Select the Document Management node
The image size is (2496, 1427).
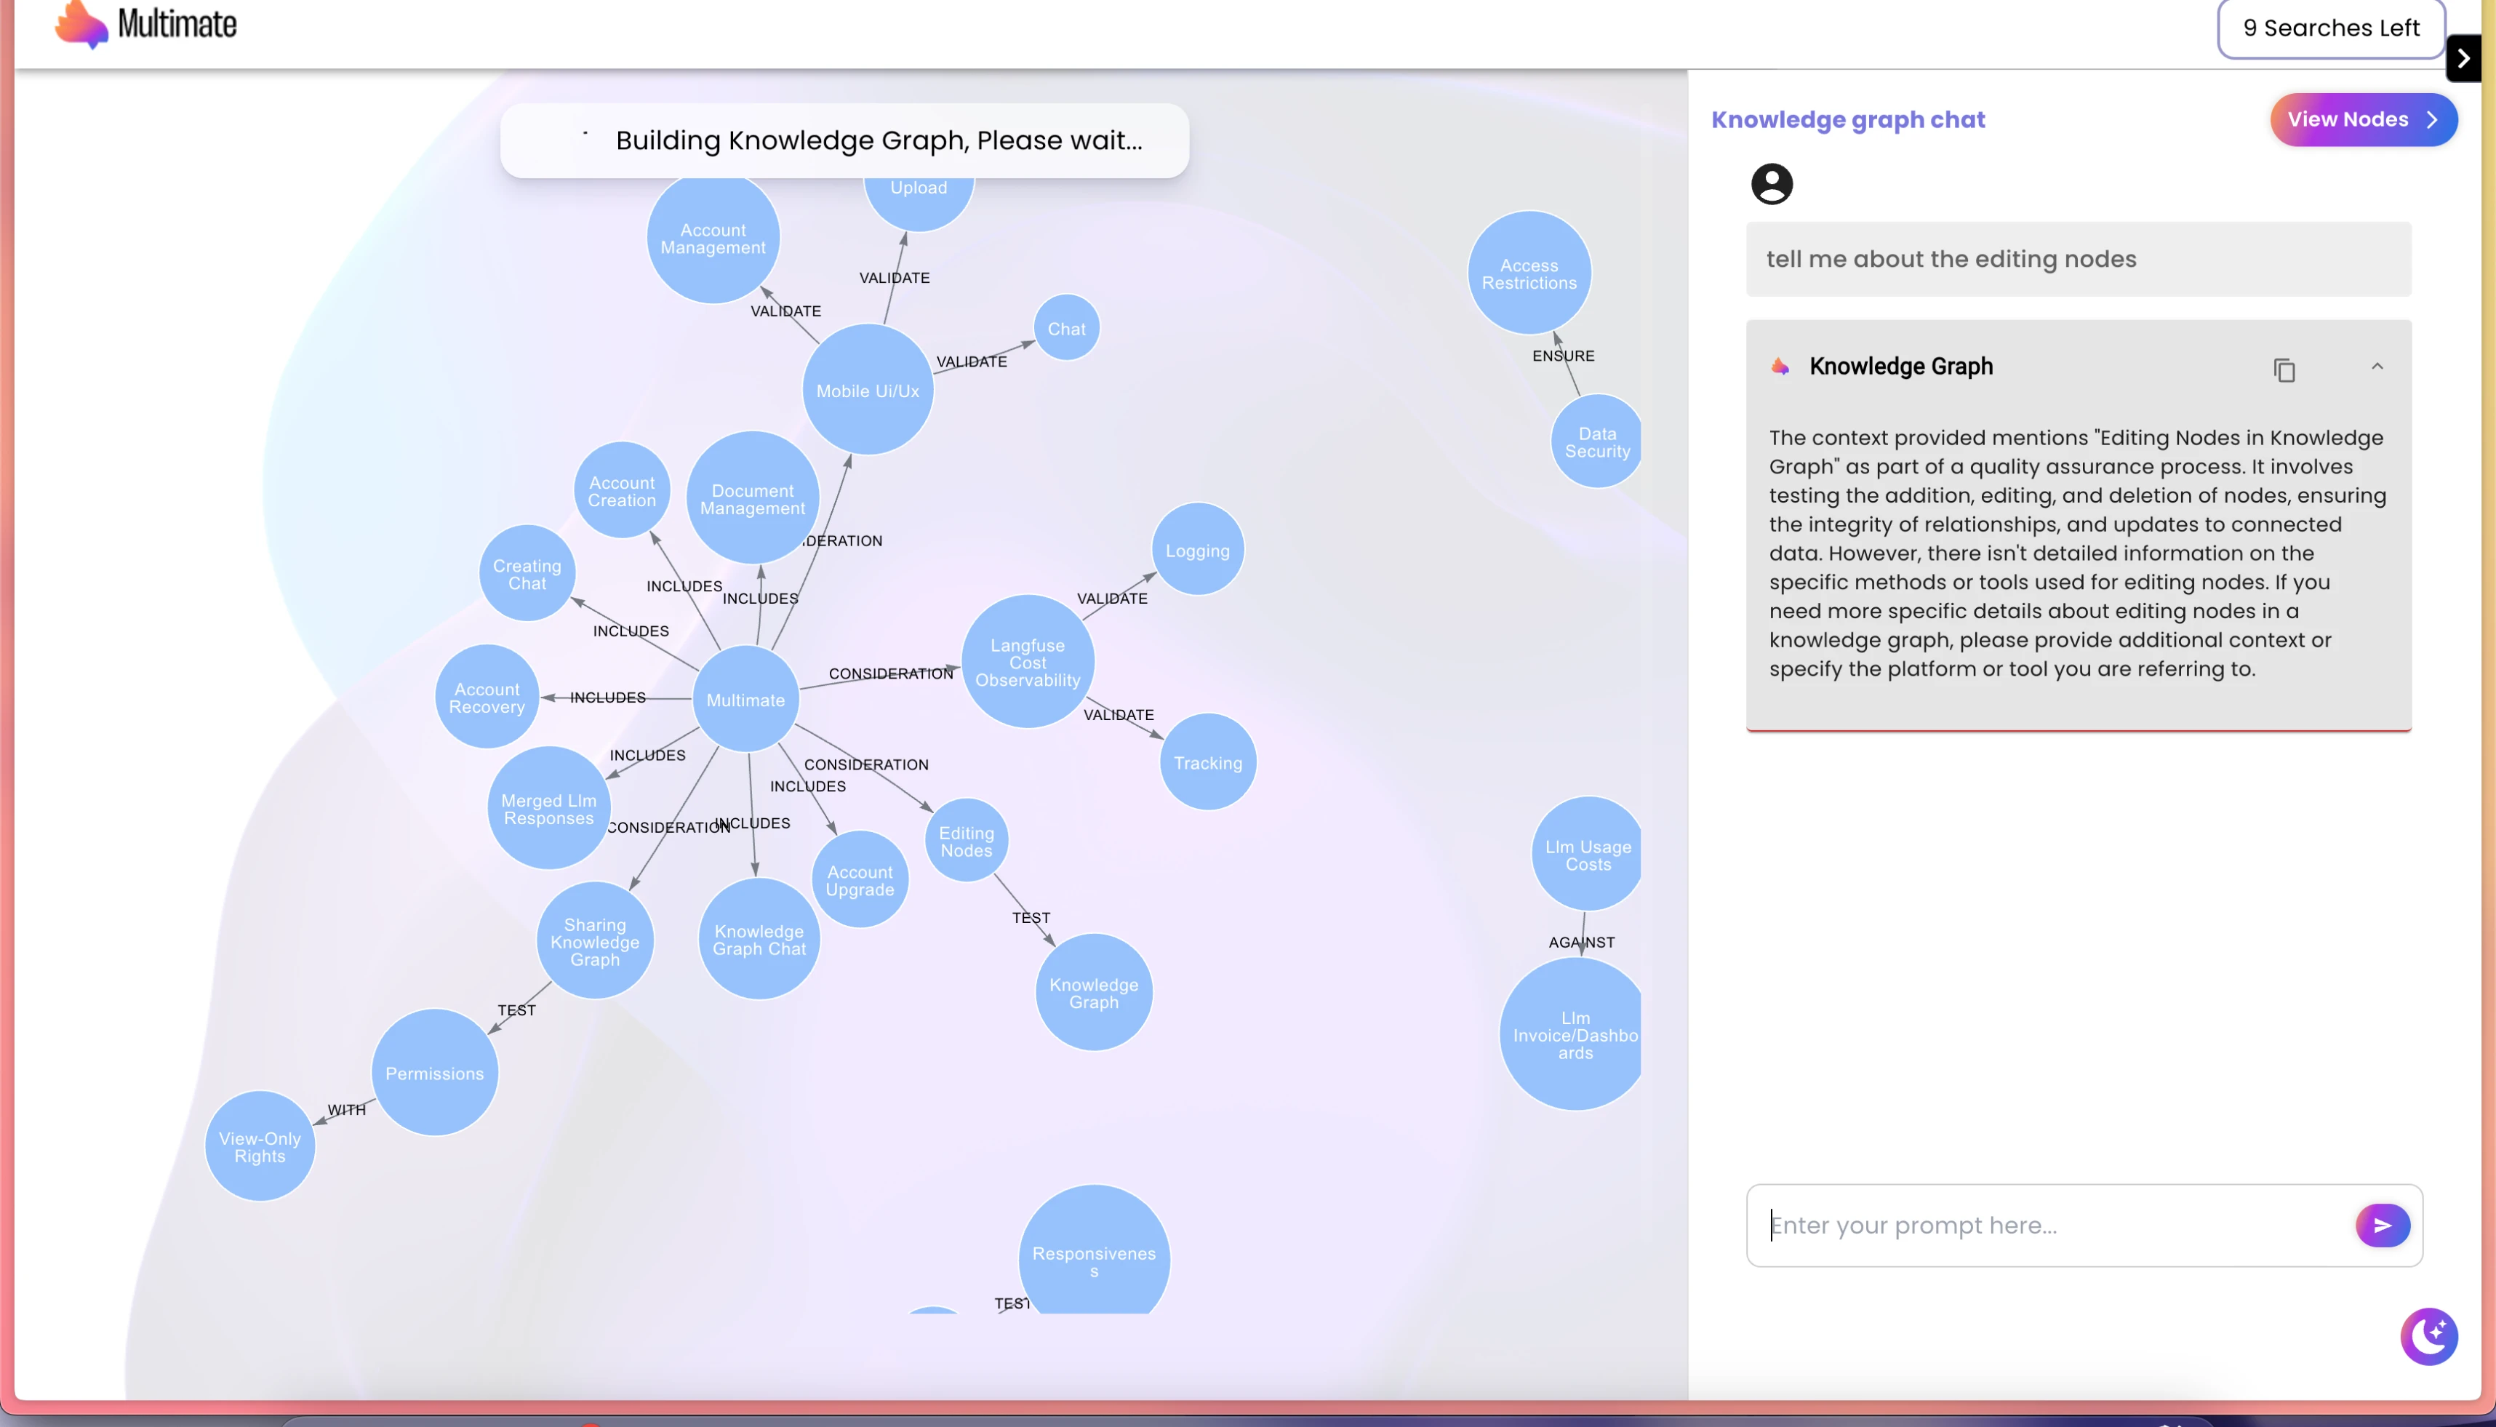tap(753, 498)
